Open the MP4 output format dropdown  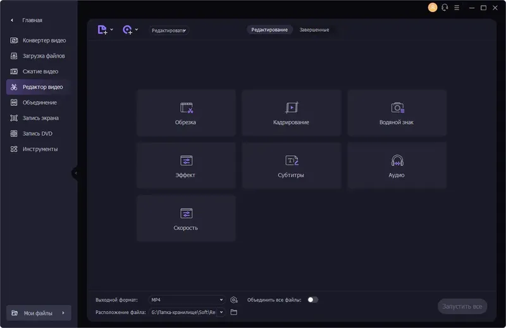pos(187,300)
